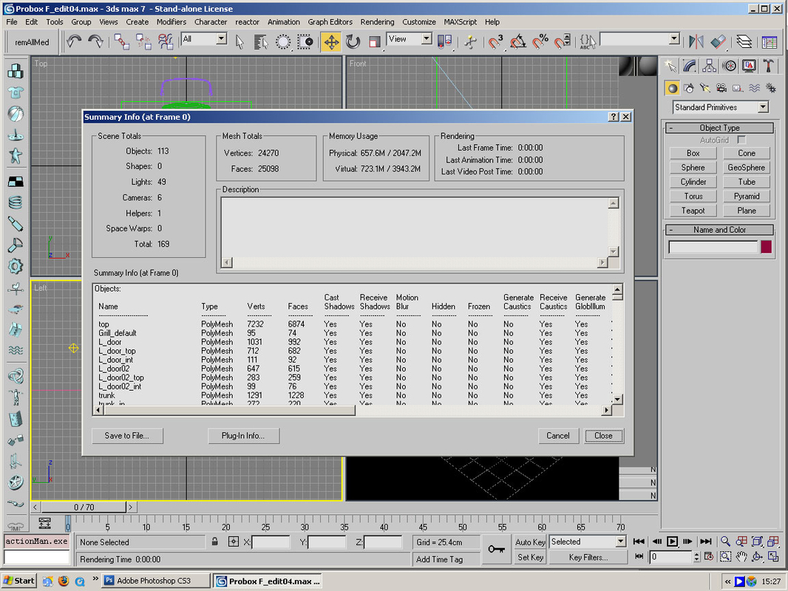Open the View coordinate system dropdown

click(x=427, y=39)
